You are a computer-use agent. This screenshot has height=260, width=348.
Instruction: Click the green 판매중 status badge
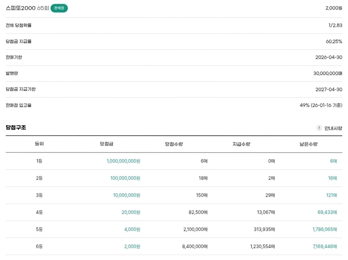point(59,8)
